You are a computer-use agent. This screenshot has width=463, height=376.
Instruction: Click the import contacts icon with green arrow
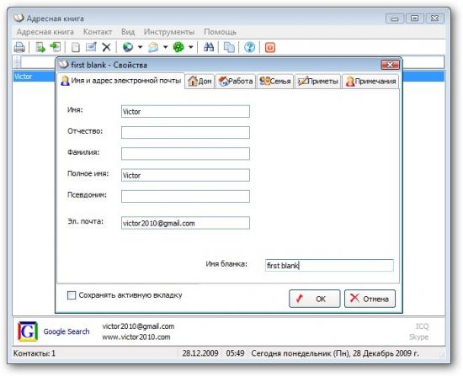click(56, 47)
